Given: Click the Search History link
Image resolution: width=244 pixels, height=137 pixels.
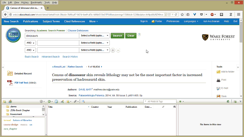Looking at the screenshot, I should [70, 57].
